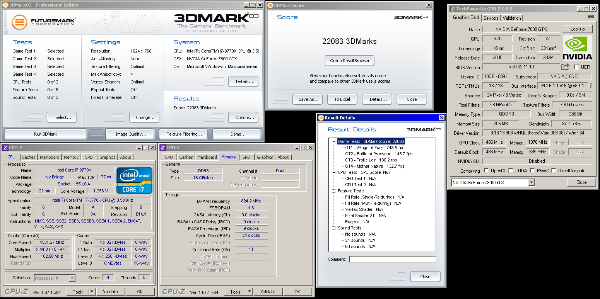Click the Close button in GPU-Z

(581, 182)
